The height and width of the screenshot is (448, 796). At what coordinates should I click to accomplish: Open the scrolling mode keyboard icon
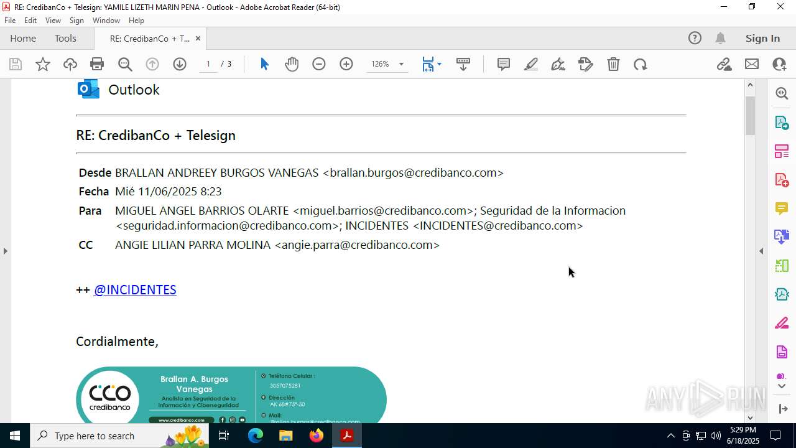click(x=463, y=64)
